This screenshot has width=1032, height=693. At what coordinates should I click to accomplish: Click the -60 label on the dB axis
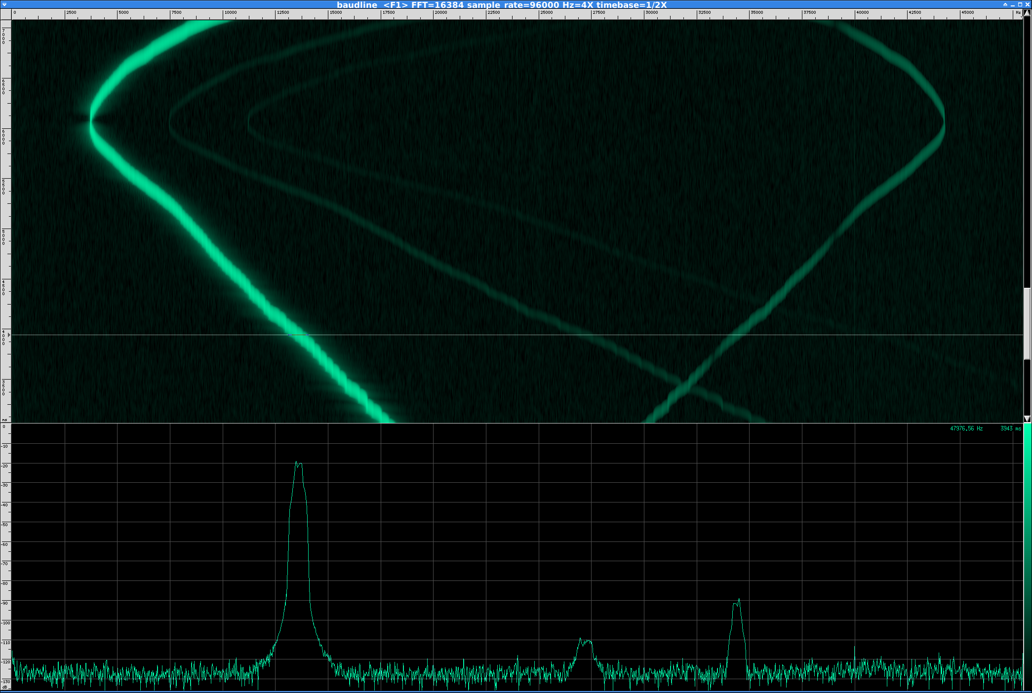point(5,544)
